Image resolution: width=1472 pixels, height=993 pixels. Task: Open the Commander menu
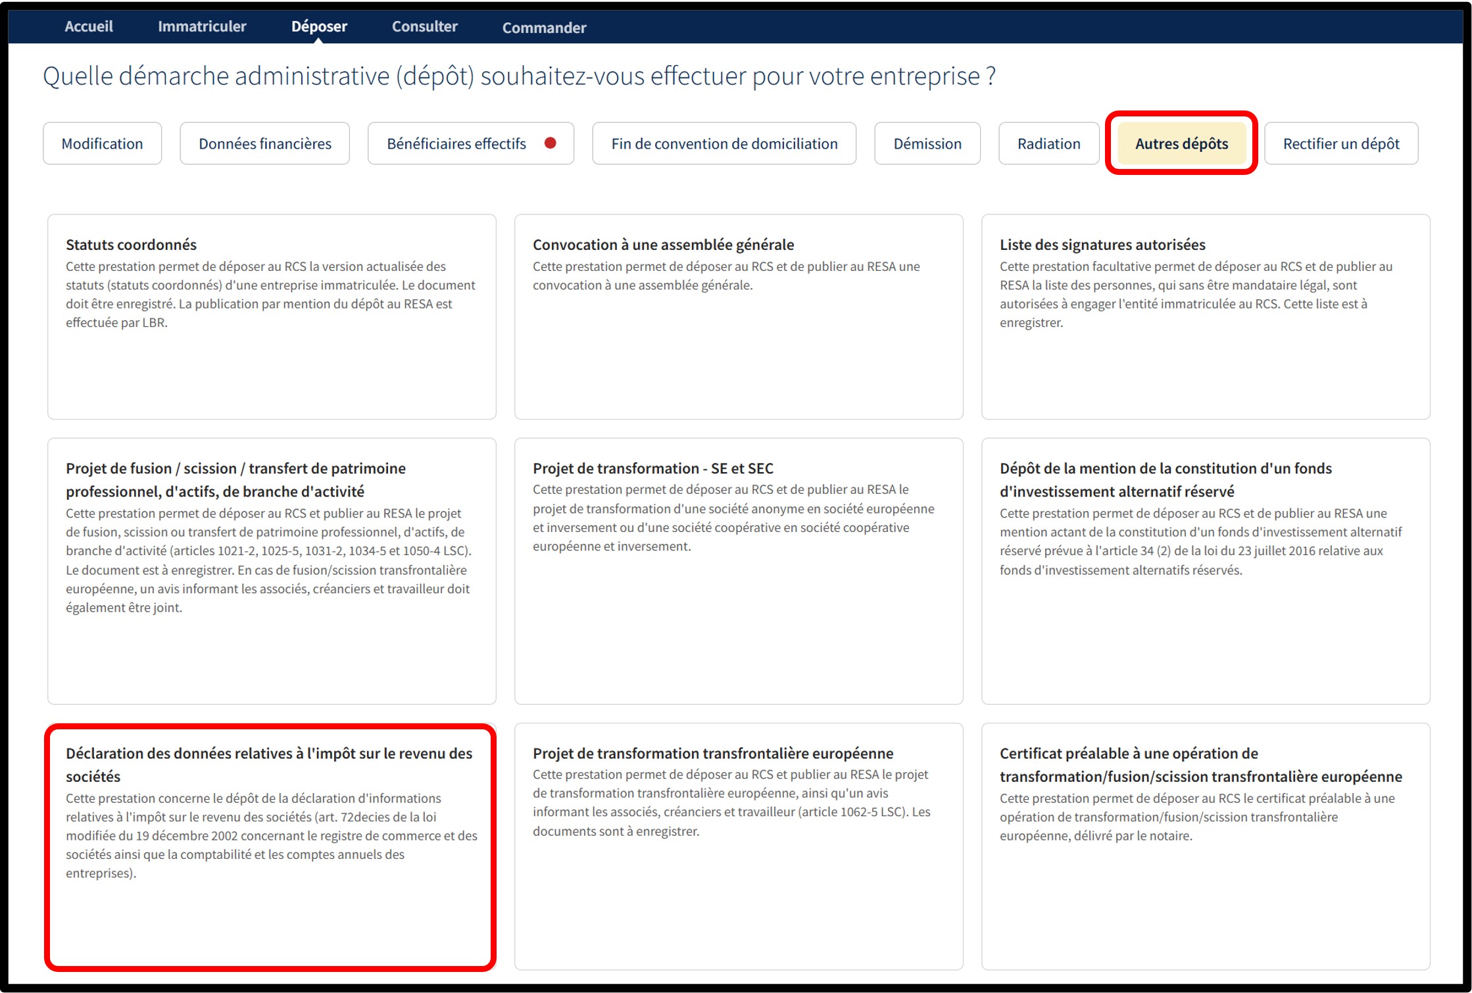pos(544,28)
